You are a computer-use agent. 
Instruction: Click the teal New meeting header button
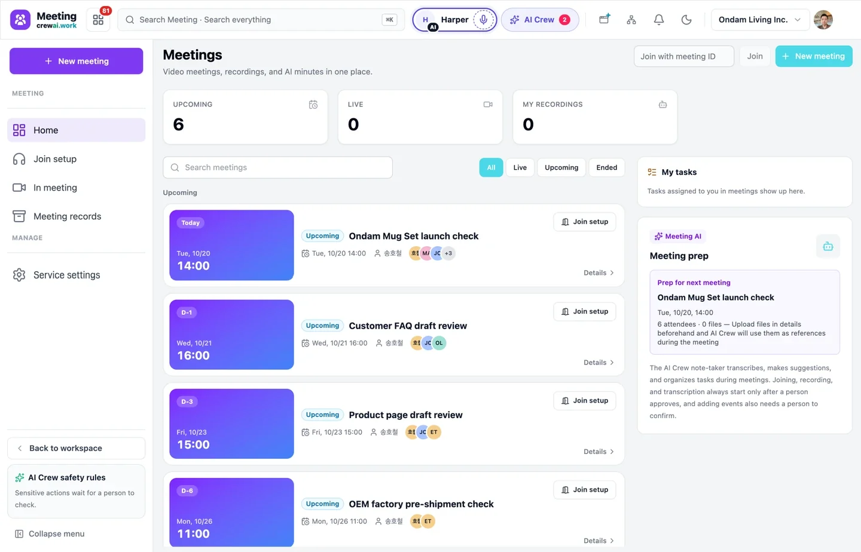[x=814, y=56]
